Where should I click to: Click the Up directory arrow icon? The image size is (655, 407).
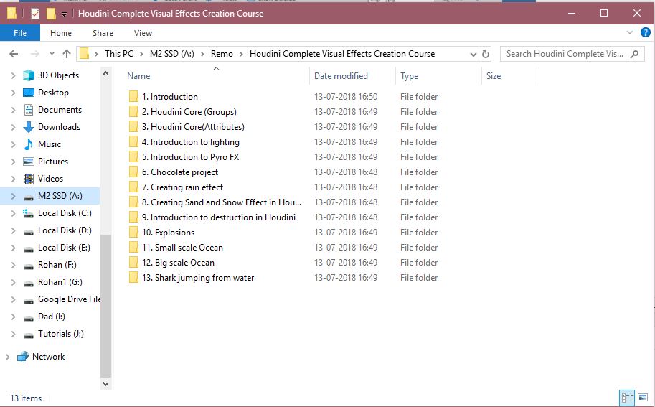tap(67, 54)
